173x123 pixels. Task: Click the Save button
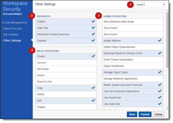coord(132,114)
